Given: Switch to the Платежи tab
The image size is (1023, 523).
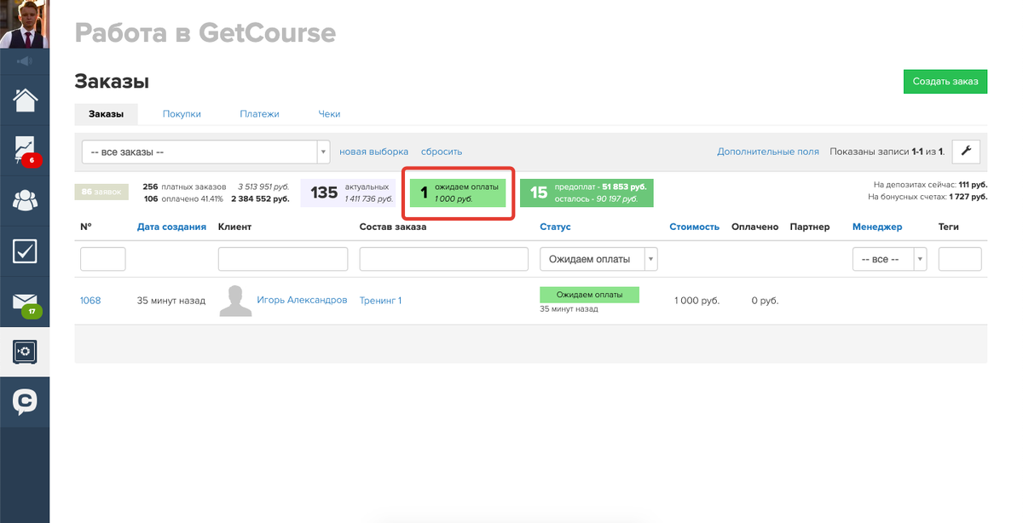Looking at the screenshot, I should (259, 114).
